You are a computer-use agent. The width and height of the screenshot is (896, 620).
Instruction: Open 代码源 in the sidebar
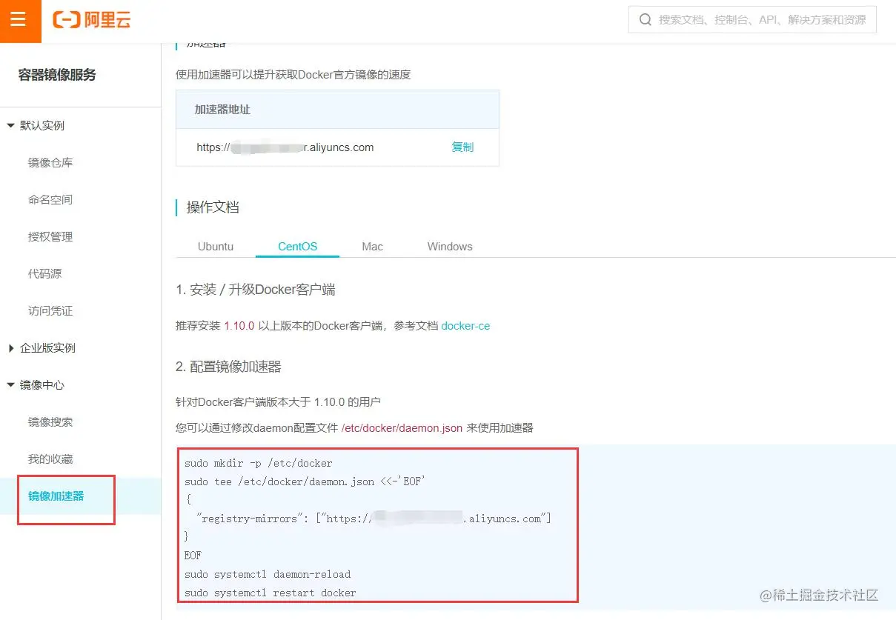point(45,274)
